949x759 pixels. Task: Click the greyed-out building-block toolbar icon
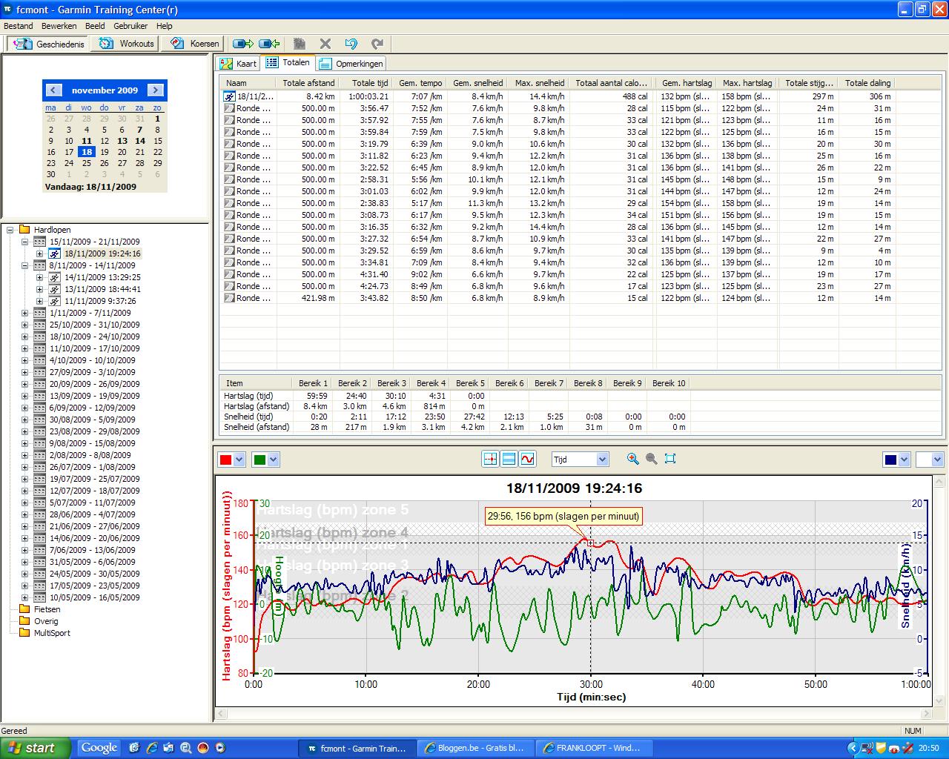tap(300, 44)
